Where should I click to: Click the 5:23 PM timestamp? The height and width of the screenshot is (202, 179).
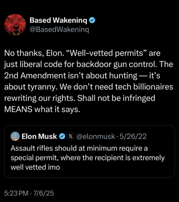(x=16, y=193)
